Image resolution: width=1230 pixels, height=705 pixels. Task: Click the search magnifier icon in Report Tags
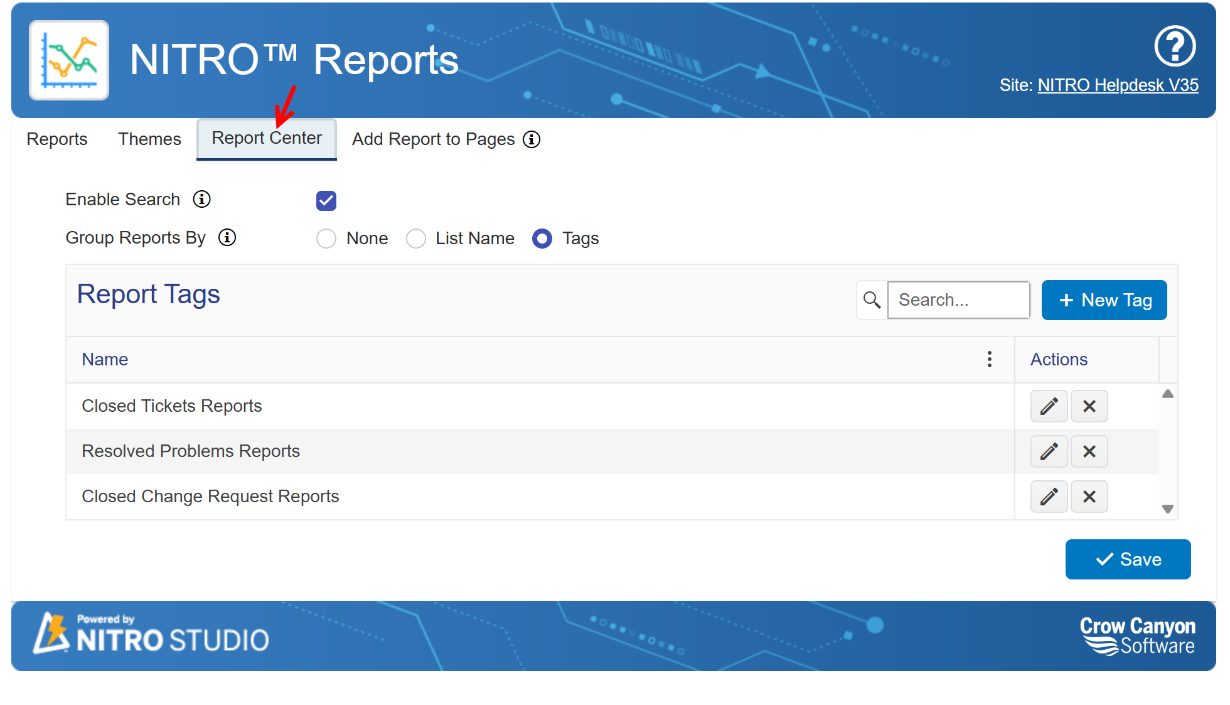pos(872,300)
